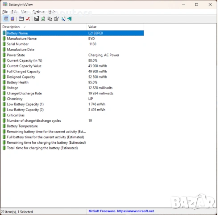Click the battery information view toolbar icon

tap(6, 19)
